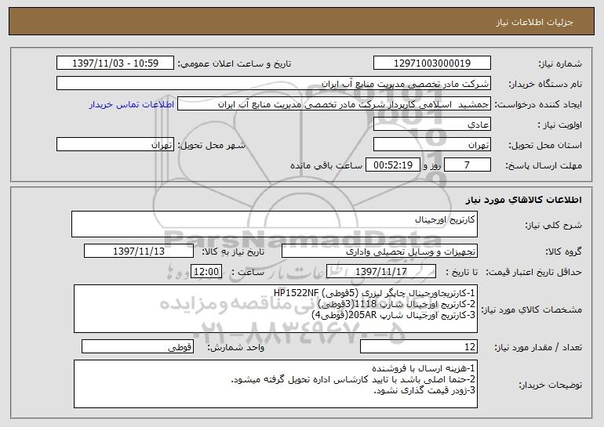Click the label گروه کالا

(x=563, y=251)
